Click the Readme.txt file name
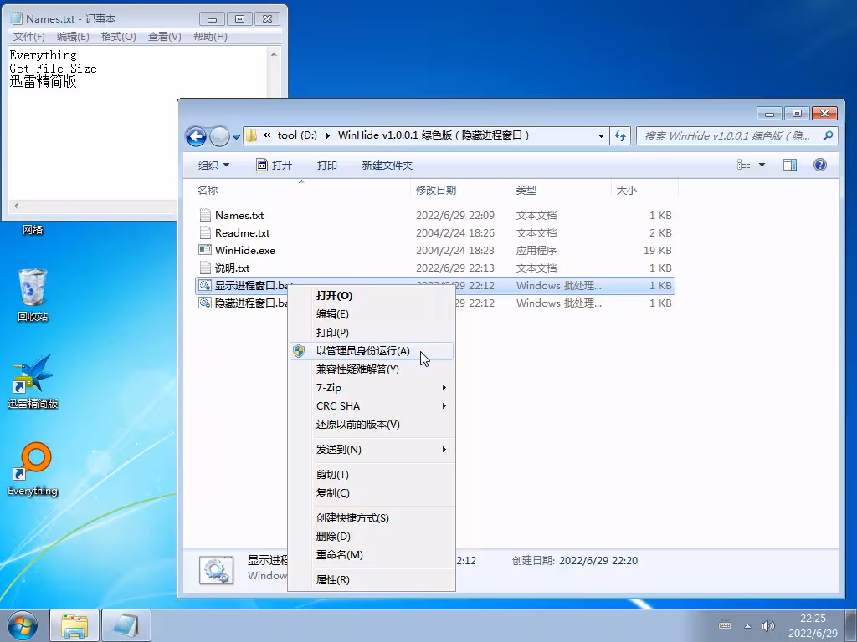This screenshot has width=857, height=642. (242, 232)
